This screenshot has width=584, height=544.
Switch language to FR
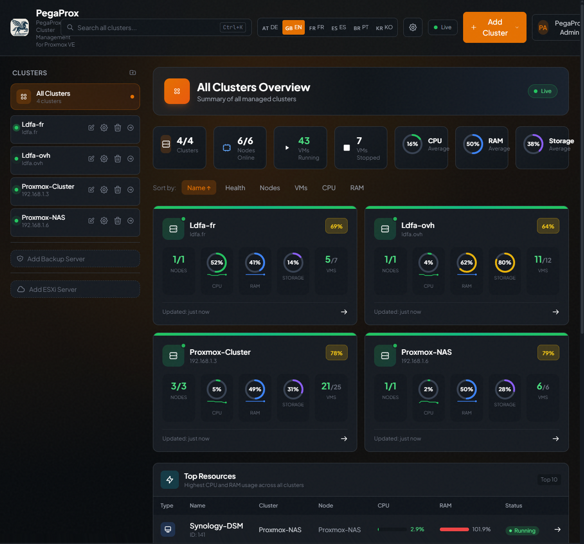pos(317,27)
